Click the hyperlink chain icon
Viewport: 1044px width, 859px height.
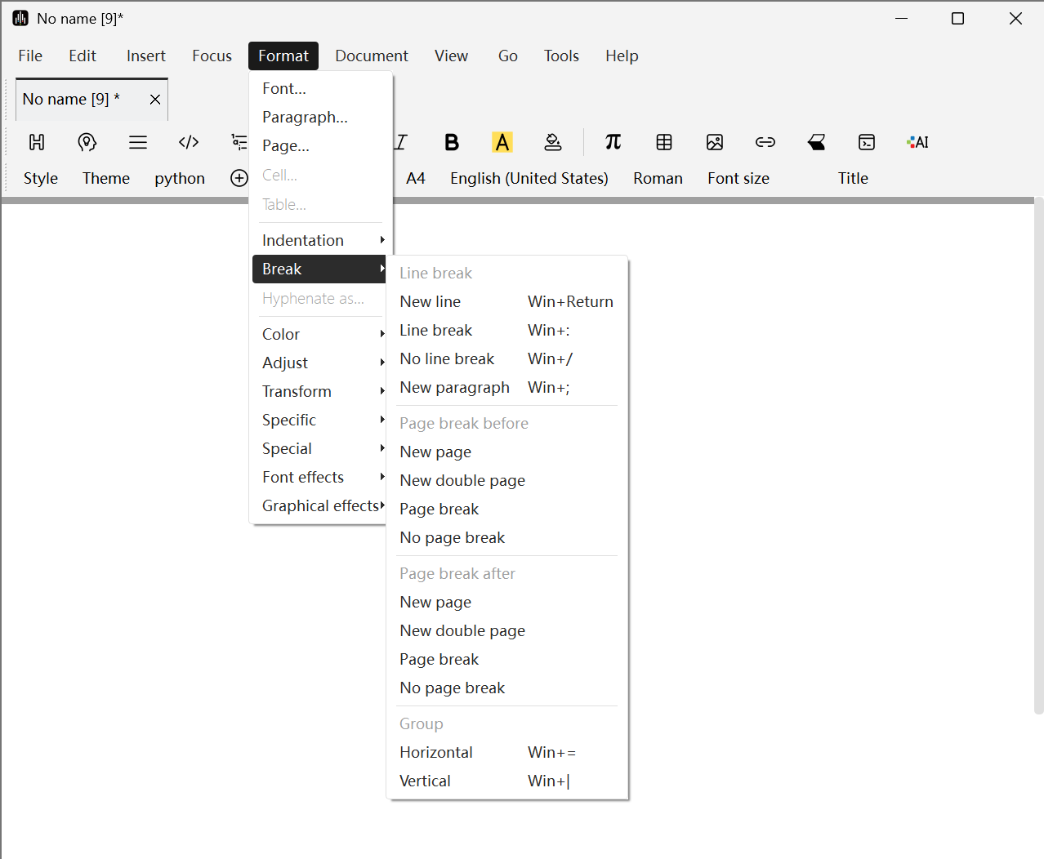point(765,142)
